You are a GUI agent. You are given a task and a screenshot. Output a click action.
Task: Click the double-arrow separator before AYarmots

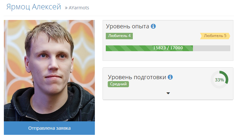(66, 8)
